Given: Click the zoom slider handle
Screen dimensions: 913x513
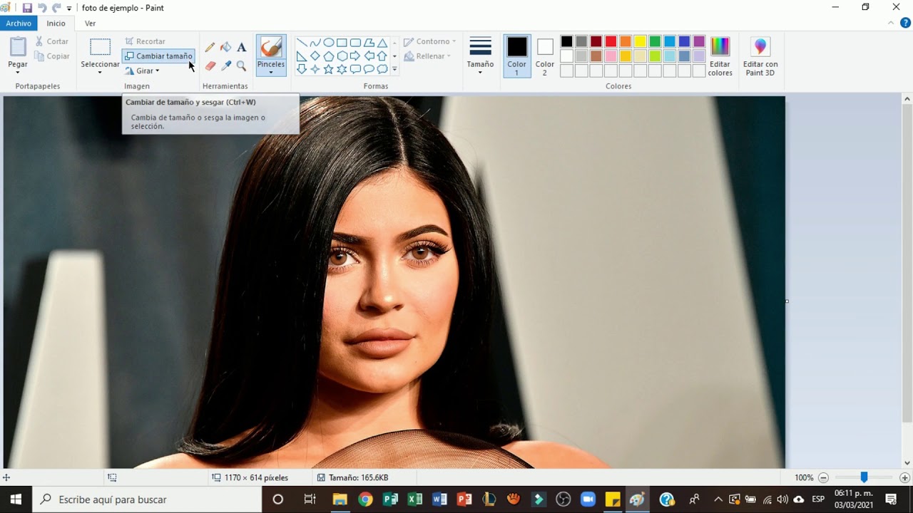Looking at the screenshot, I should pyautogui.click(x=864, y=477).
